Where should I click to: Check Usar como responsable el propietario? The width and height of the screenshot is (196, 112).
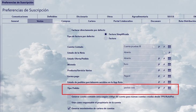point(69,102)
